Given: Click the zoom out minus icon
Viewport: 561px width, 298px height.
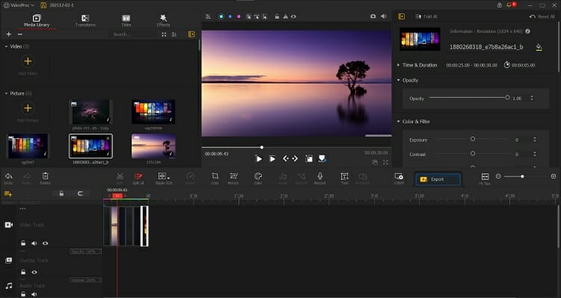Looking at the screenshot, I should 498,176.
